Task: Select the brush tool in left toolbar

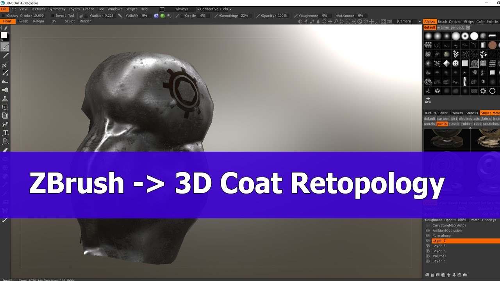Action: pos(5,47)
